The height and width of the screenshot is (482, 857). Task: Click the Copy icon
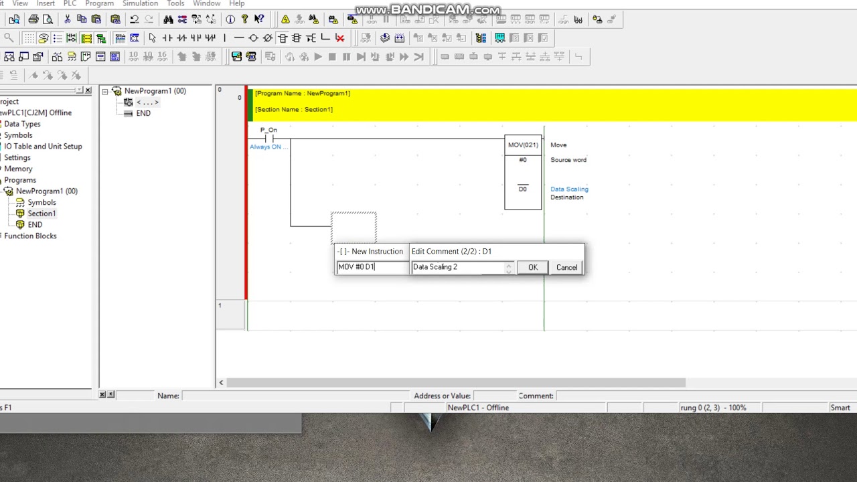(82, 19)
